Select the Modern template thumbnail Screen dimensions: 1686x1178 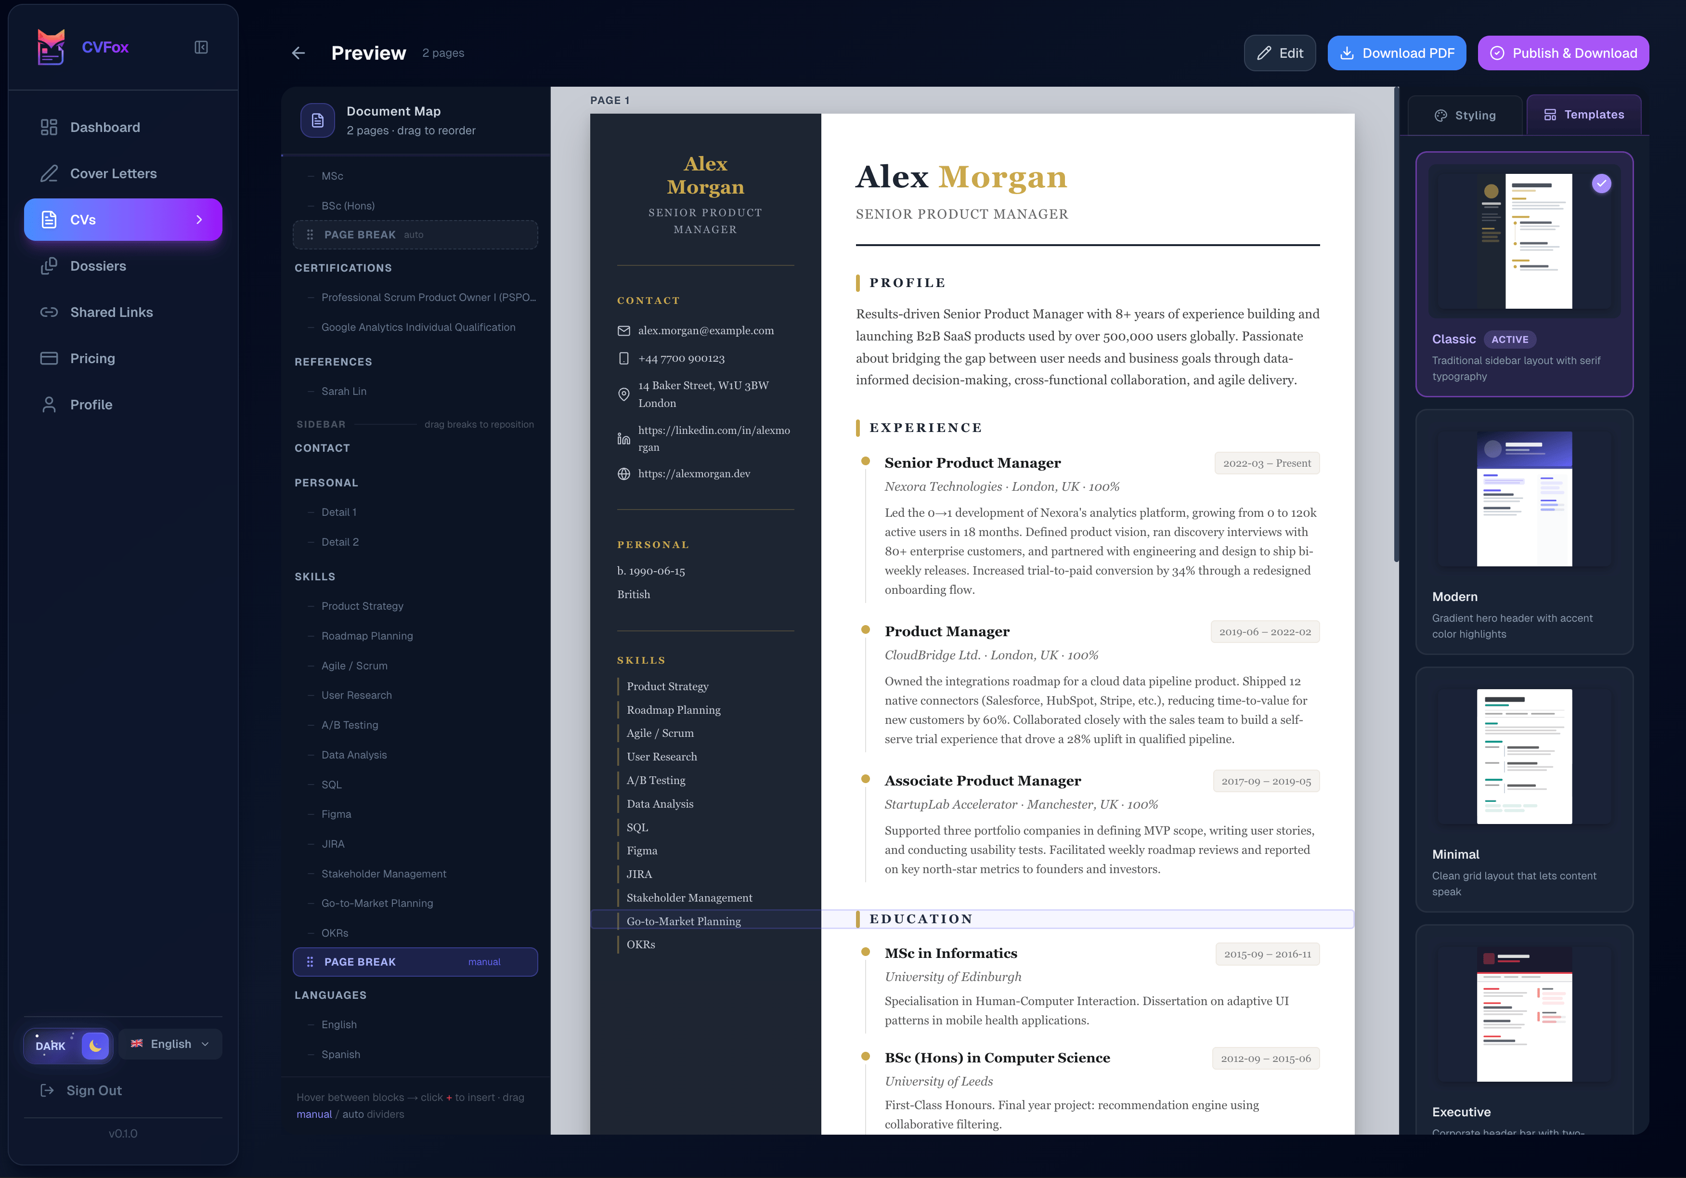coord(1524,499)
